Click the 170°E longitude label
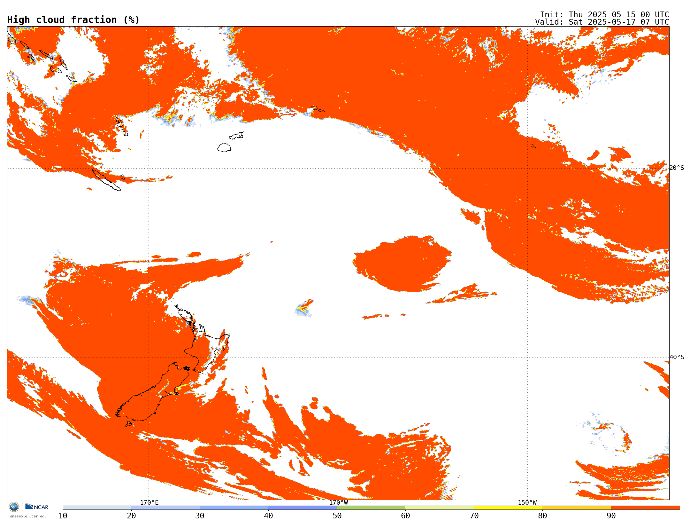The height and width of the screenshot is (520, 690). point(149,502)
